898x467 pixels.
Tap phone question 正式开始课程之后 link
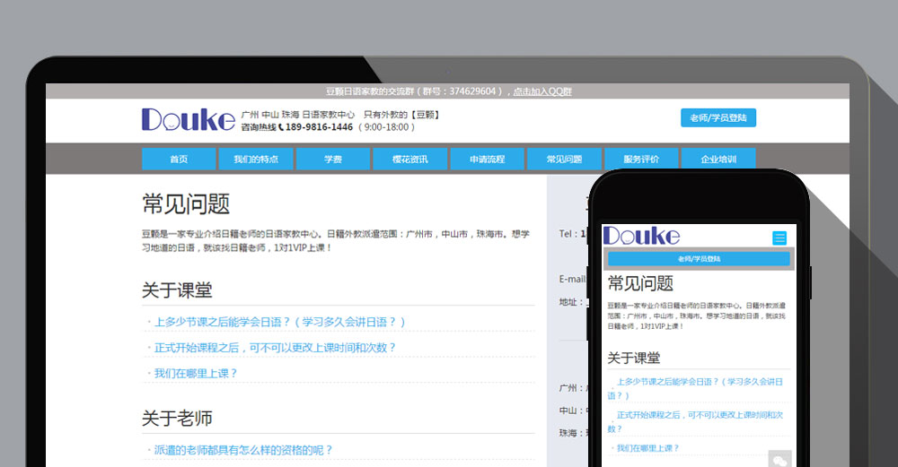(695, 421)
